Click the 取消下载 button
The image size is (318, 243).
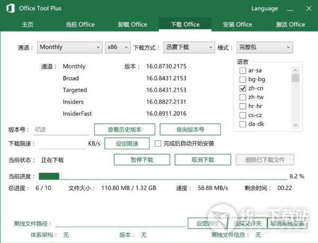(x=202, y=160)
